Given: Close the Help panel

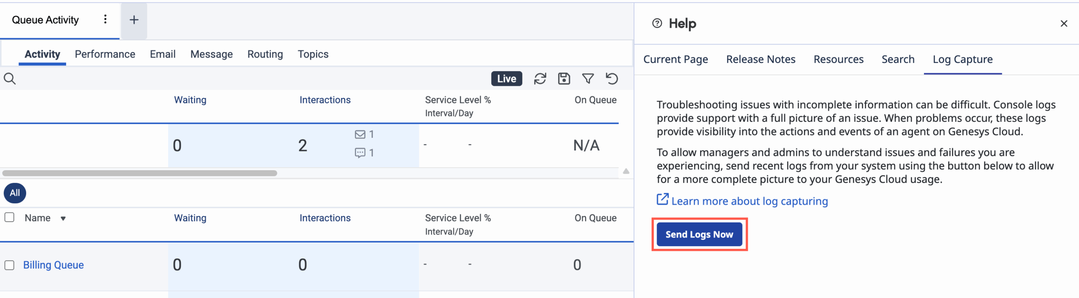Looking at the screenshot, I should (1064, 24).
